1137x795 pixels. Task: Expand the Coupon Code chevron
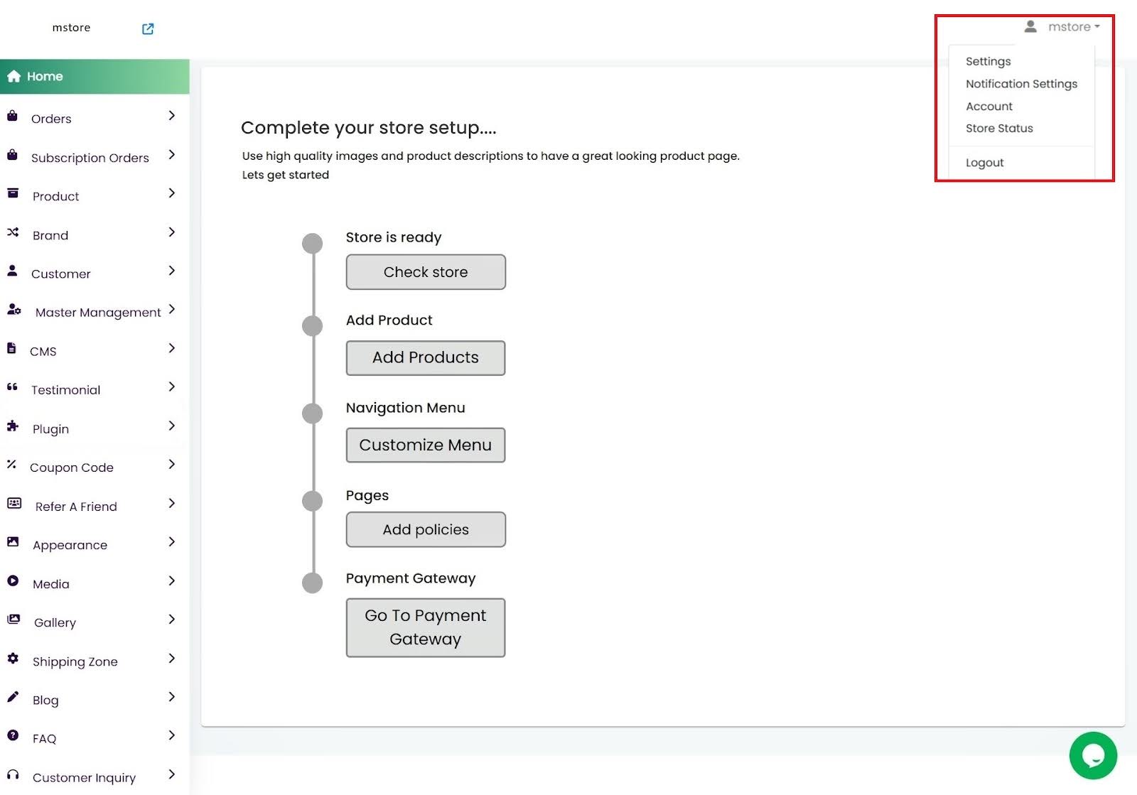pyautogui.click(x=171, y=465)
